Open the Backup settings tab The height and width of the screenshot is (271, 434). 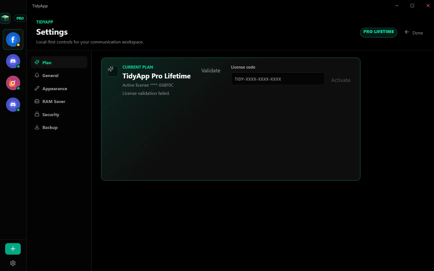[x=59, y=127]
